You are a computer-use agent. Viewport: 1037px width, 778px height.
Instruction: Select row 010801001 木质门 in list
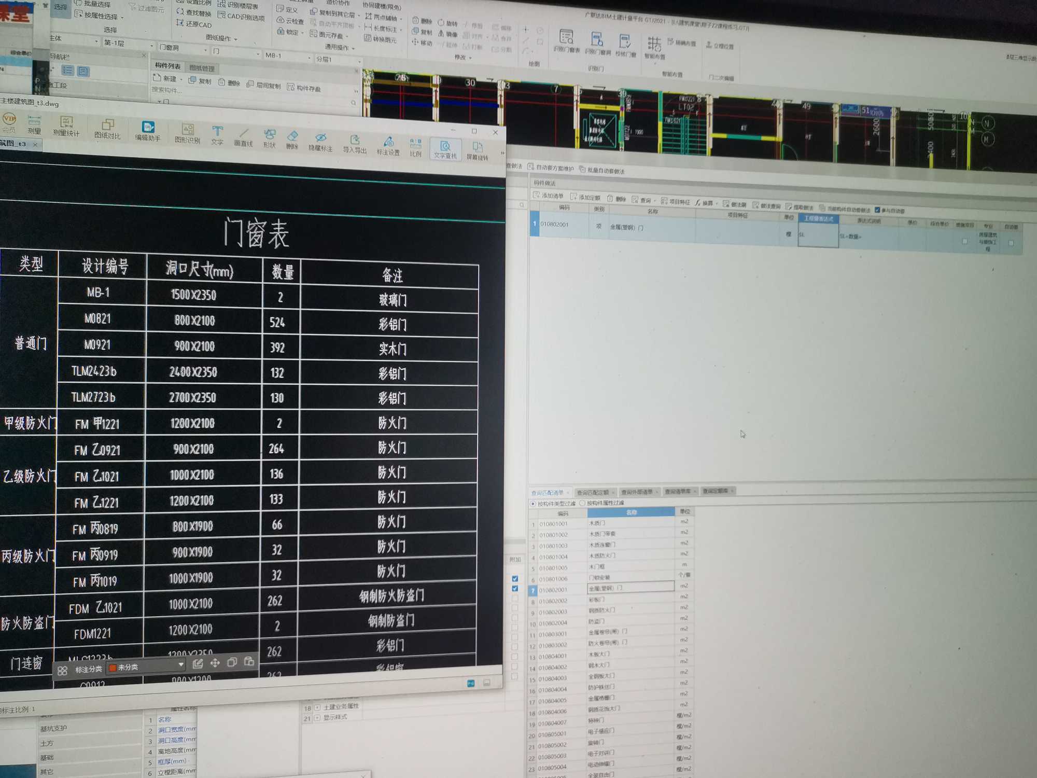click(x=610, y=523)
